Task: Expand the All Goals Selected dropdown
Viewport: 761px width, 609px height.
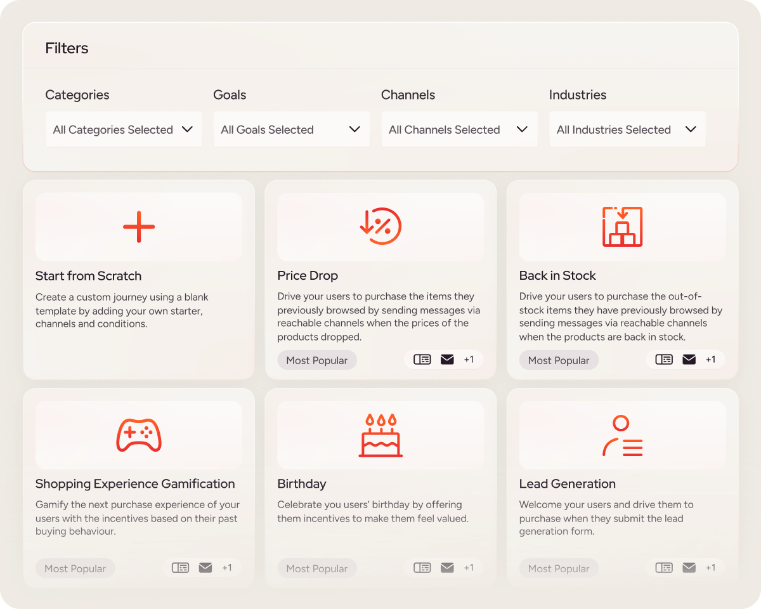Action: point(291,129)
